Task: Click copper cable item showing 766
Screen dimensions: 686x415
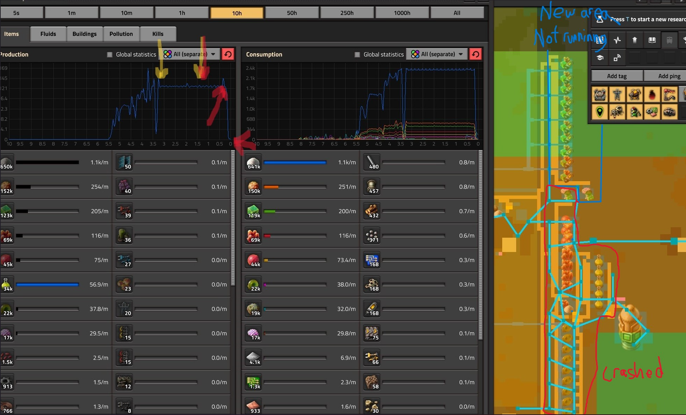Action: [x=7, y=407]
